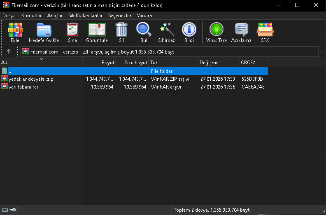Click Boyut cell of yedekler dosyalar.zip
This screenshot has width=326, height=215.
click(x=100, y=79)
